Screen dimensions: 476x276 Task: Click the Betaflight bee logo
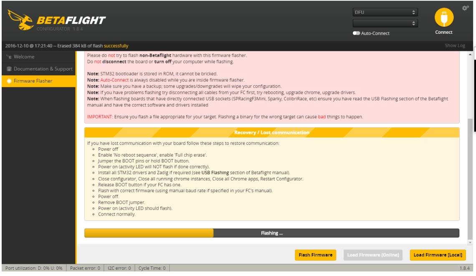20,20
